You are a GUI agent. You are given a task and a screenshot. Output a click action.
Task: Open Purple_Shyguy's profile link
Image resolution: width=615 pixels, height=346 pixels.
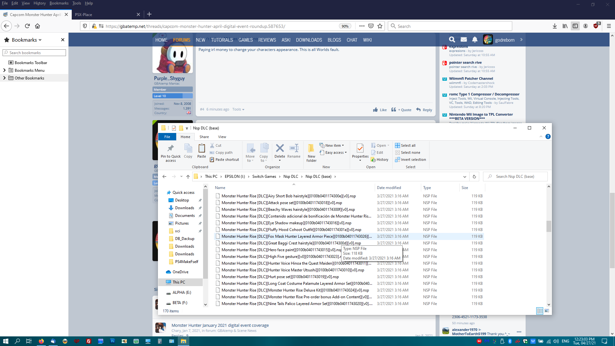[169, 78]
